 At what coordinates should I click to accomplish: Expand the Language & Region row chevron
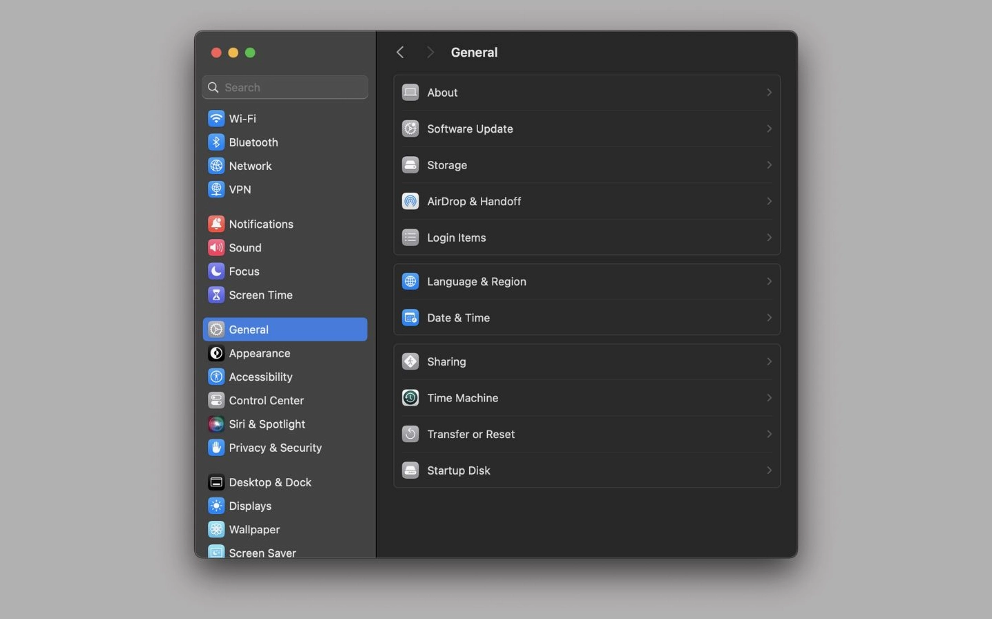pyautogui.click(x=769, y=281)
